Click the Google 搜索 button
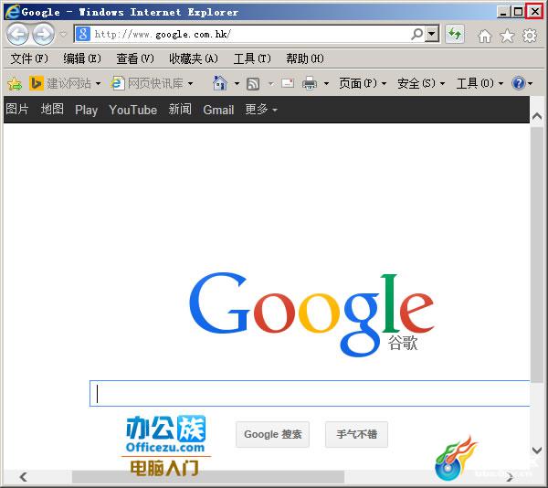Viewport: 548px width, 488px height. pos(272,434)
